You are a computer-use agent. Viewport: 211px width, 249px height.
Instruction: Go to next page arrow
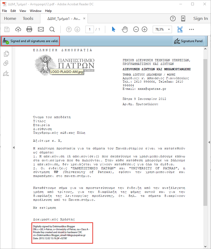[77, 29]
